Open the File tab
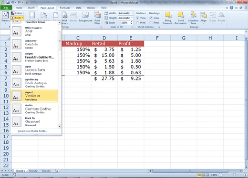The width and height of the screenshot is (248, 178). [6, 8]
